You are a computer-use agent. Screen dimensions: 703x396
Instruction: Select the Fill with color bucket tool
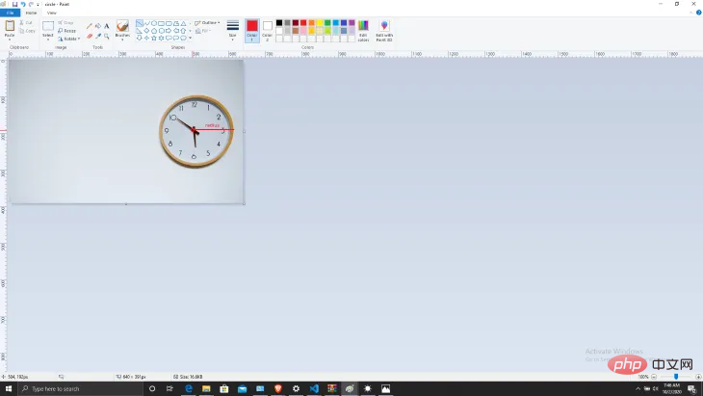pos(97,26)
